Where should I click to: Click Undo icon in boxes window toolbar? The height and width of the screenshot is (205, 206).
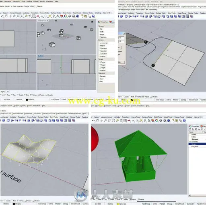(2, 16)
